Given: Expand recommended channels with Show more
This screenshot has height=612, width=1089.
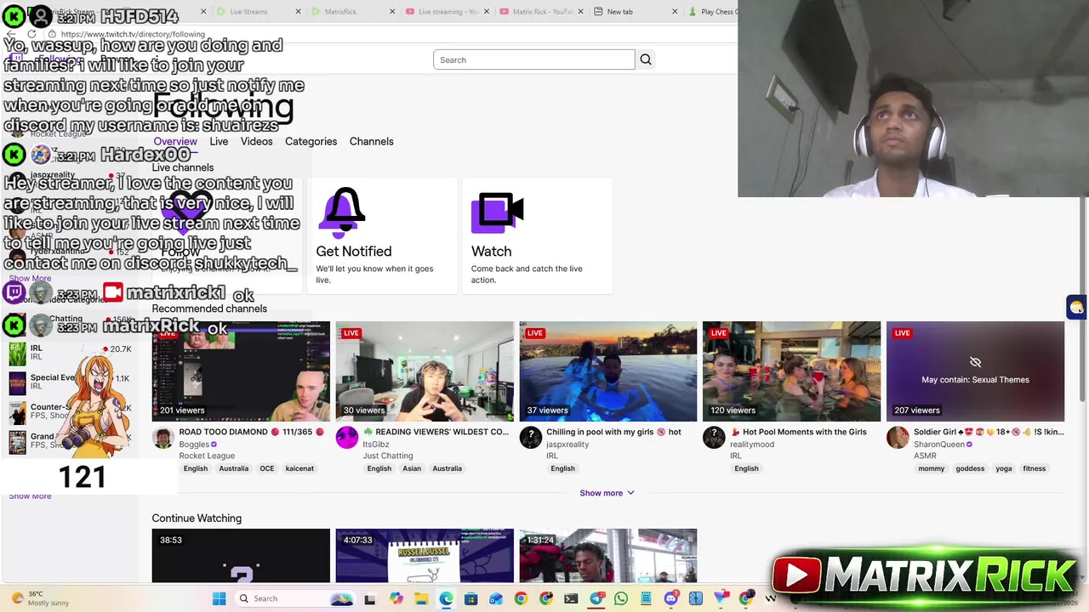Looking at the screenshot, I should tap(607, 493).
